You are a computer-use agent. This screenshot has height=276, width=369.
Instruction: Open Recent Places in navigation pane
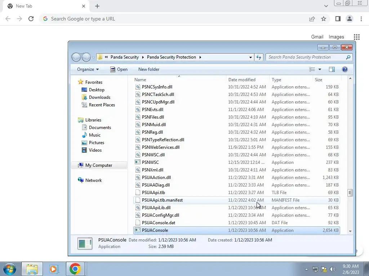[x=102, y=105]
